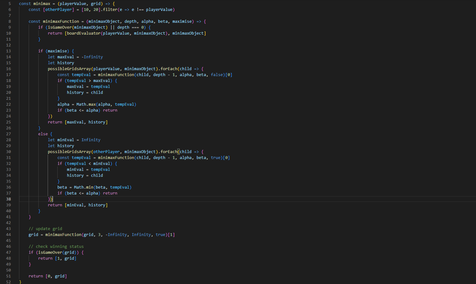Click the else keyword on line 27
This screenshot has height=284, width=476.
click(43, 134)
